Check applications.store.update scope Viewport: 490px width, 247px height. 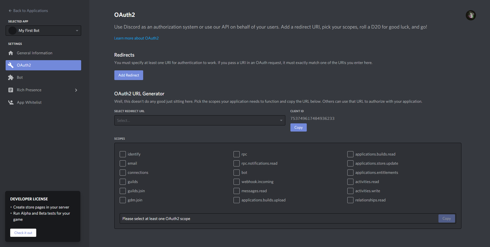[x=350, y=163]
